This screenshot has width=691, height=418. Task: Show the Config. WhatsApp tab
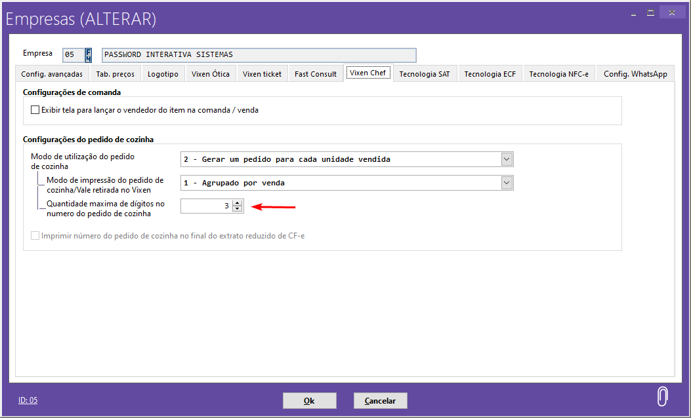point(635,74)
